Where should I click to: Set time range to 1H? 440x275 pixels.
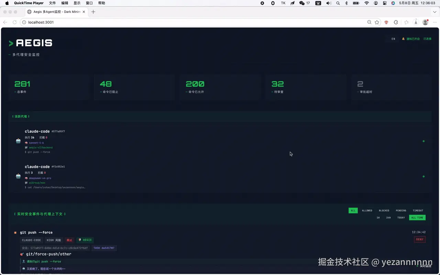[x=378, y=218]
